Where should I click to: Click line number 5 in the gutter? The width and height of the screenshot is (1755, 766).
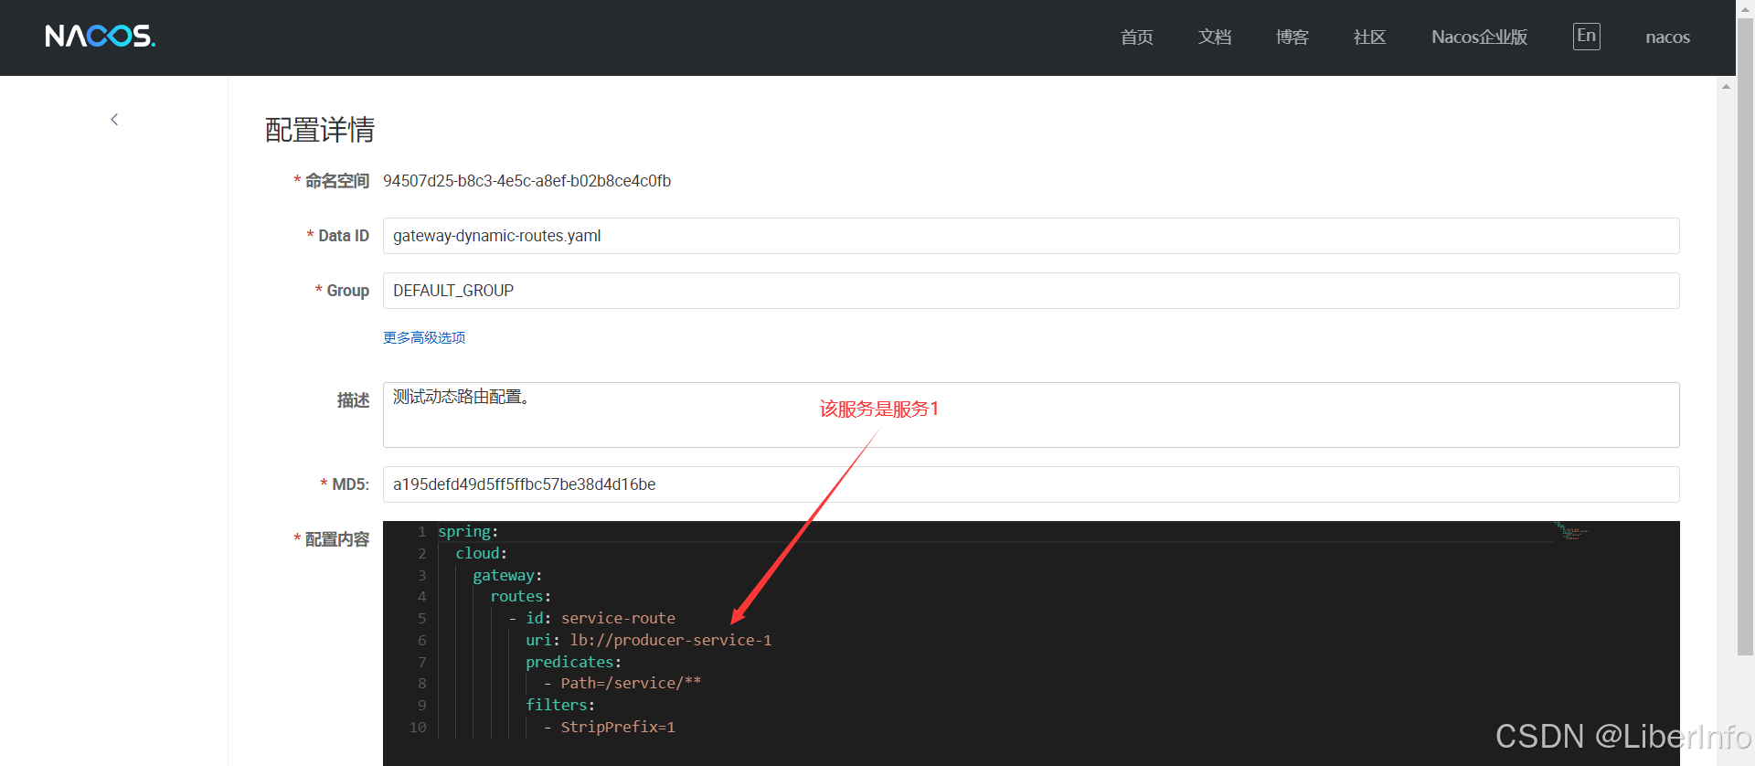(x=422, y=619)
